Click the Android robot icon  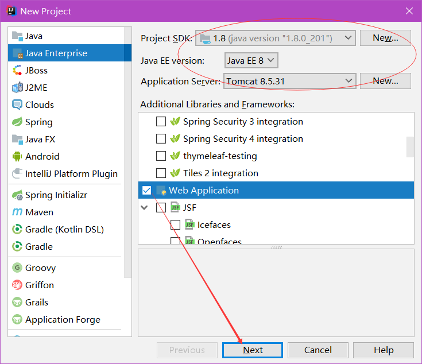click(17, 156)
